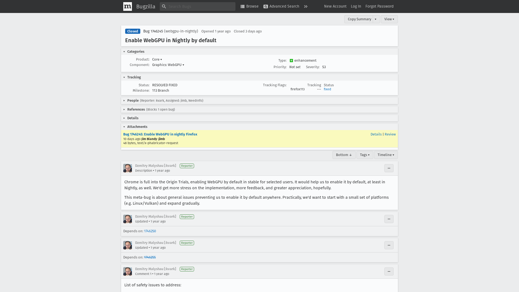Open Advanced Search in the header
Screen dimensions: 519x292
(281, 6)
